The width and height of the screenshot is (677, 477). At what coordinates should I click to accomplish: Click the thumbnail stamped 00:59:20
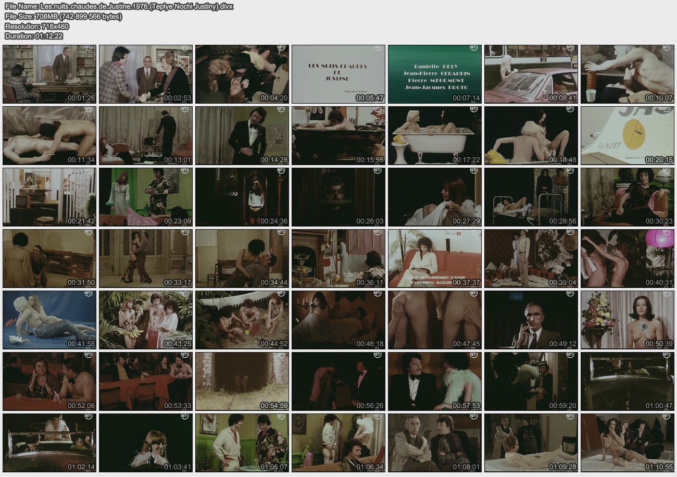click(x=531, y=381)
